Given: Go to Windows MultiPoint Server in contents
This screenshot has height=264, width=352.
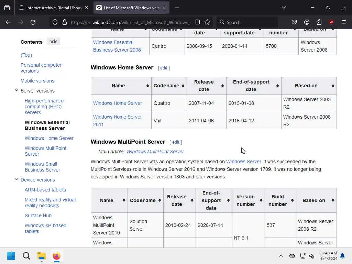Looking at the screenshot, I should (x=45, y=151).
